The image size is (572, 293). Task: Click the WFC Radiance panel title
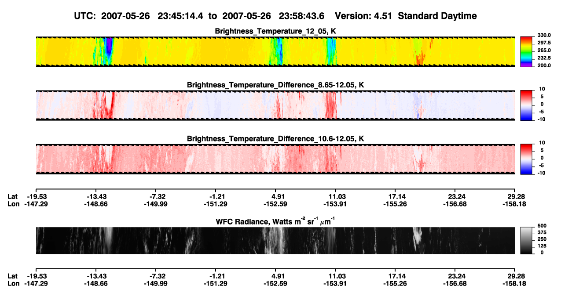(x=275, y=221)
